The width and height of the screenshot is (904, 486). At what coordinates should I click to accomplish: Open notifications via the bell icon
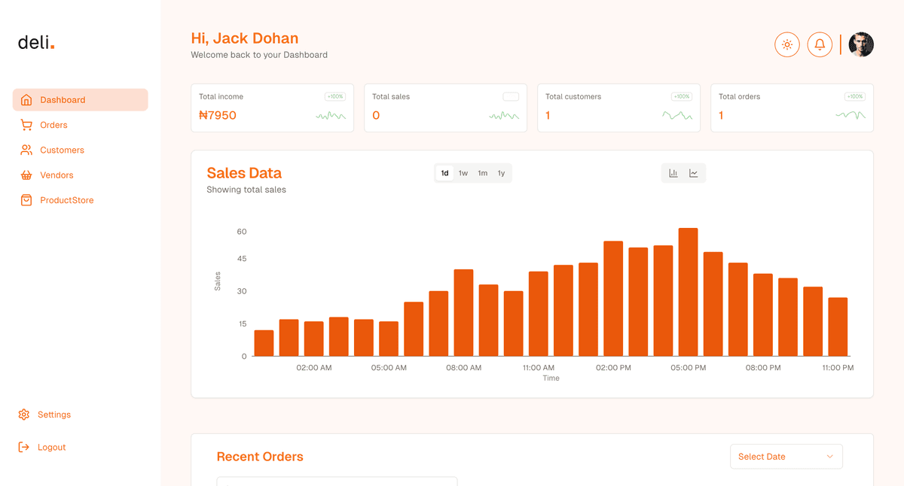coord(820,44)
